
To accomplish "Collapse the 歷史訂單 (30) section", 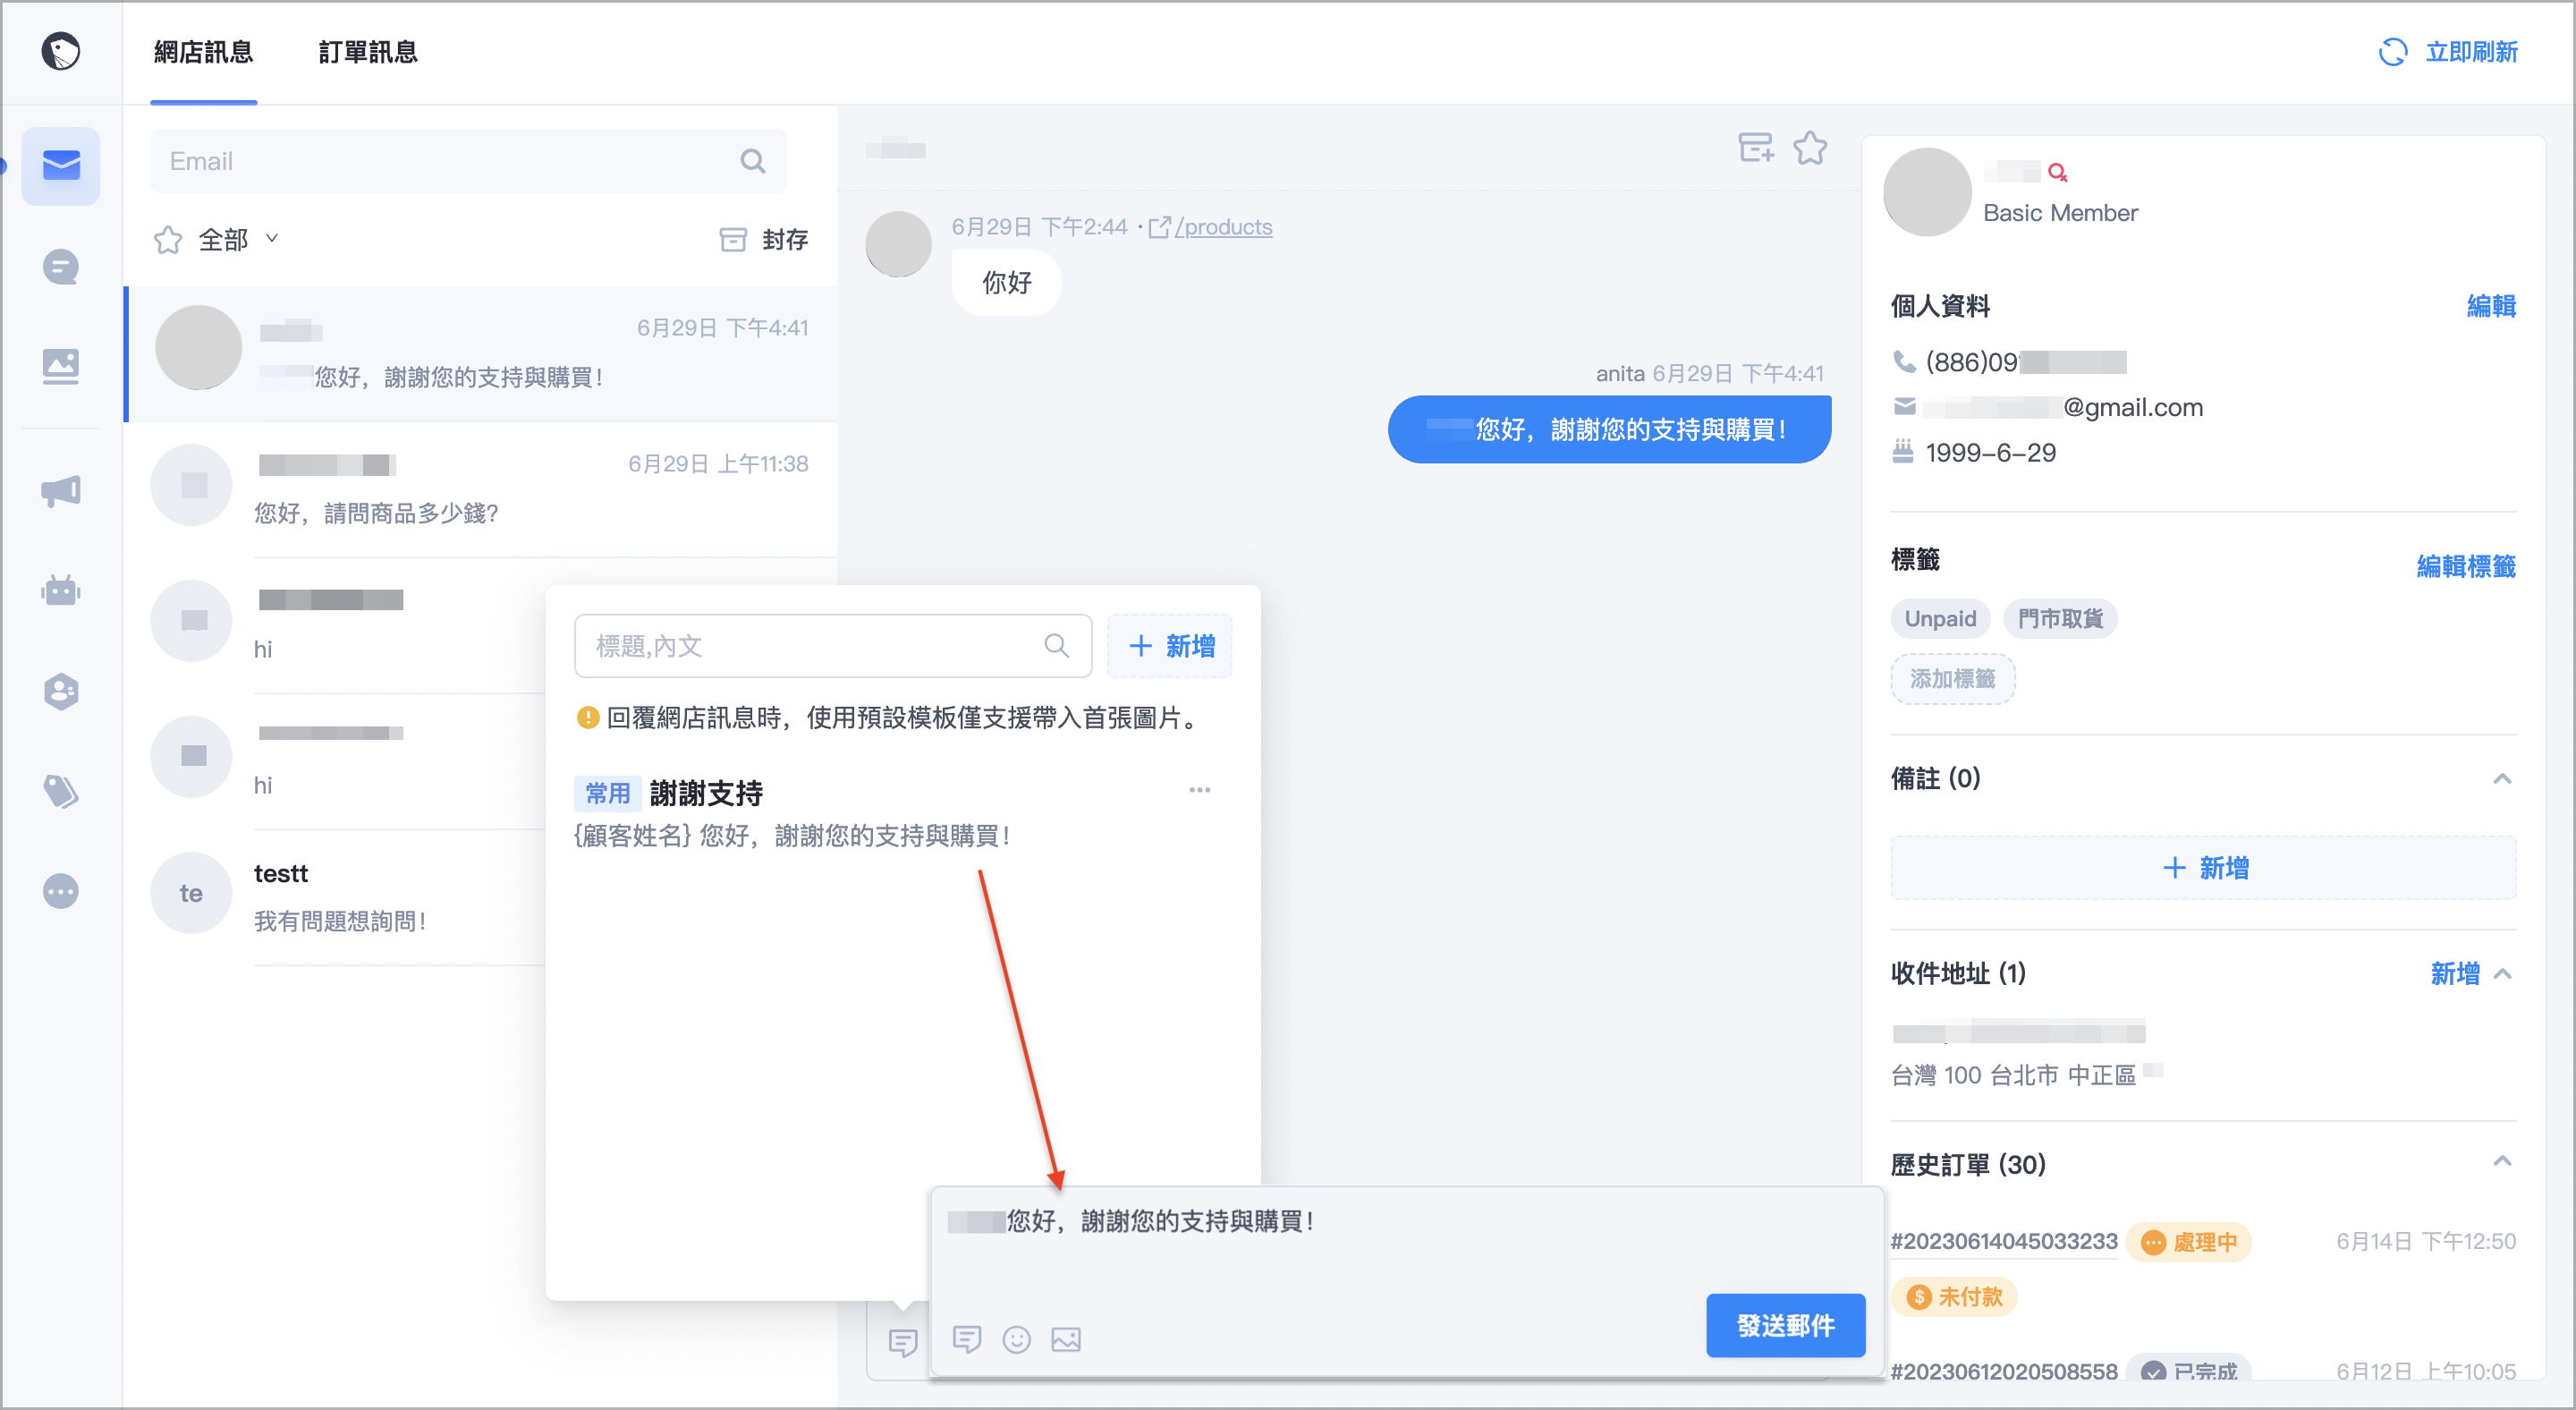I will point(2502,1162).
